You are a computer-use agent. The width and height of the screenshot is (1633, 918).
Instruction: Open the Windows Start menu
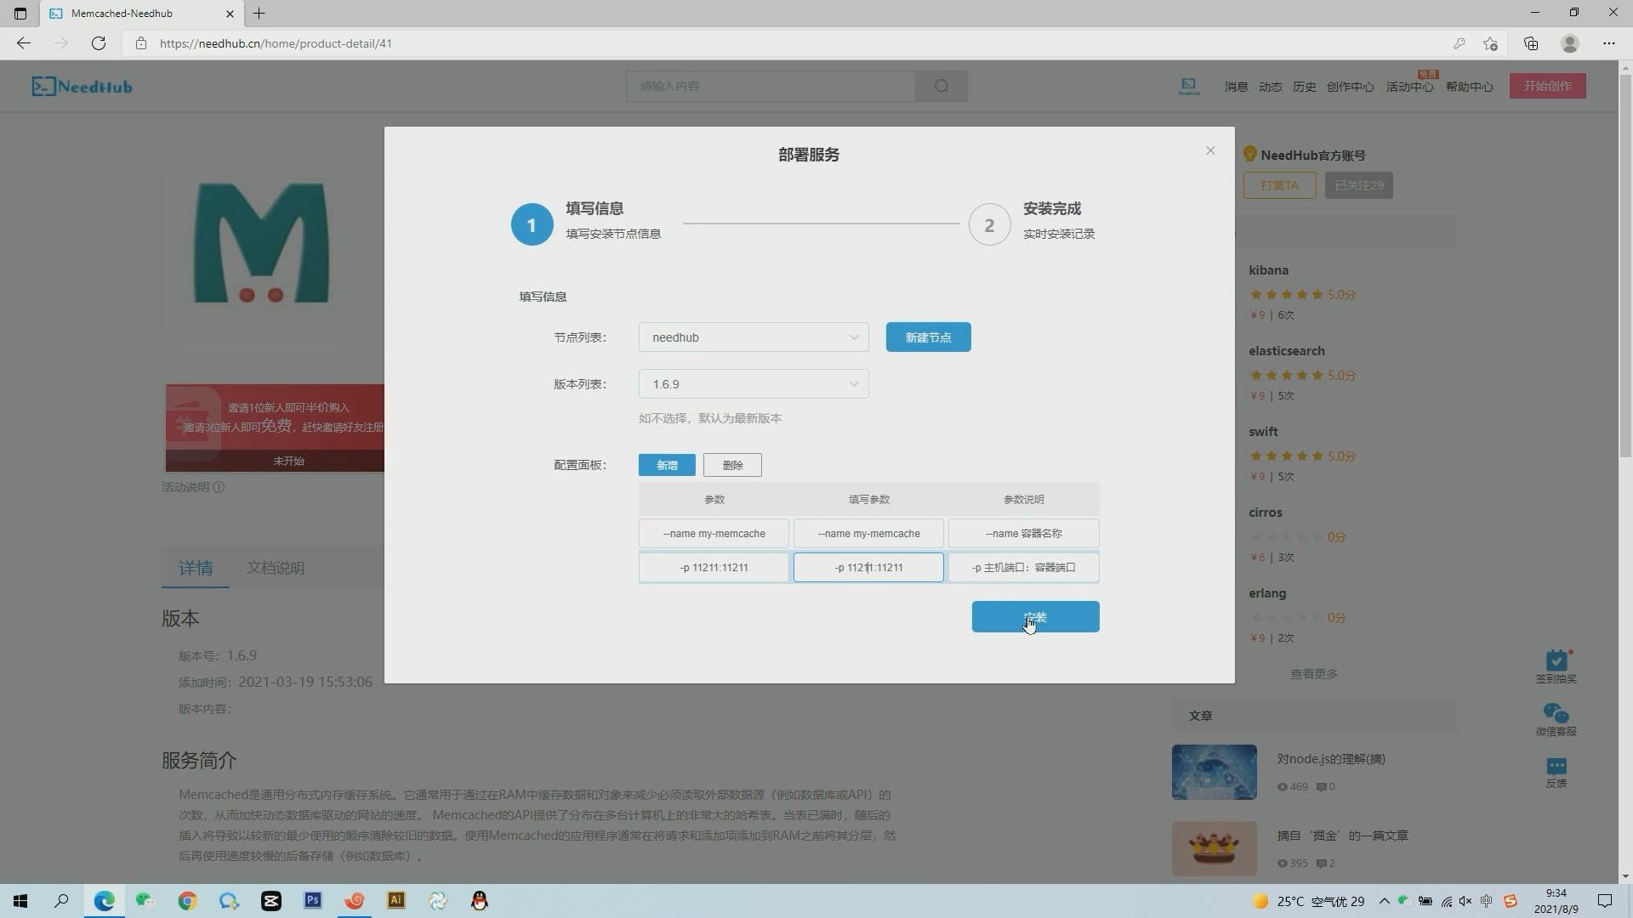[20, 901]
